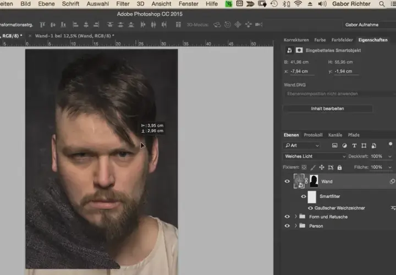The image size is (396, 275).
Task: Close the Wand-1 document tab
Action: (x=30, y=36)
